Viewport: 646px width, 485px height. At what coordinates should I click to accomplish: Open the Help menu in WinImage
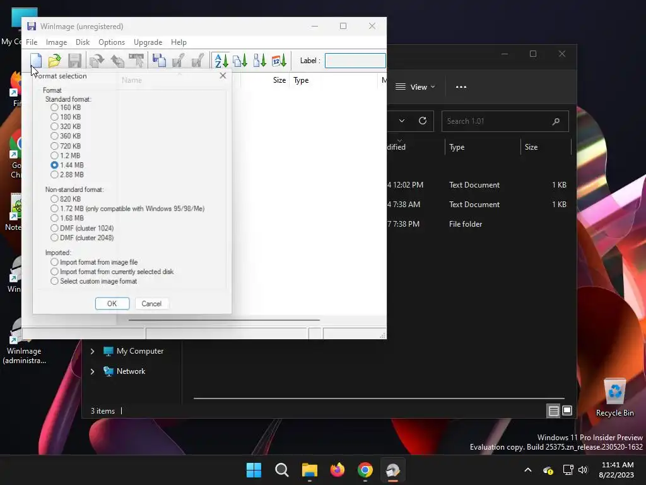click(x=179, y=42)
